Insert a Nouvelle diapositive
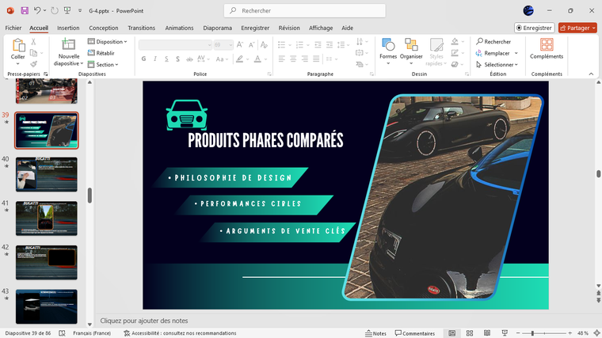The height and width of the screenshot is (338, 602). coord(69,46)
